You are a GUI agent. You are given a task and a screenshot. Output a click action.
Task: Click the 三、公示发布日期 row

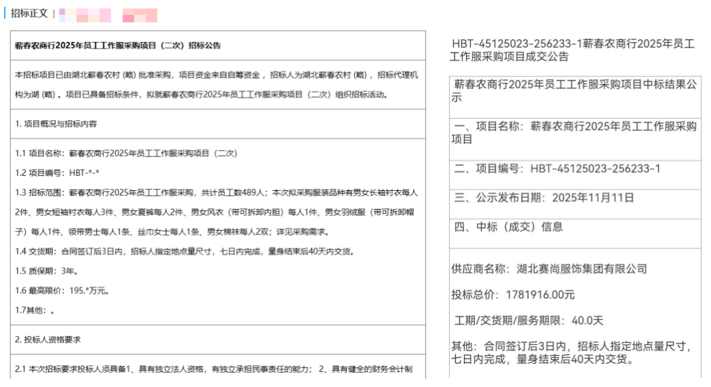(x=544, y=198)
